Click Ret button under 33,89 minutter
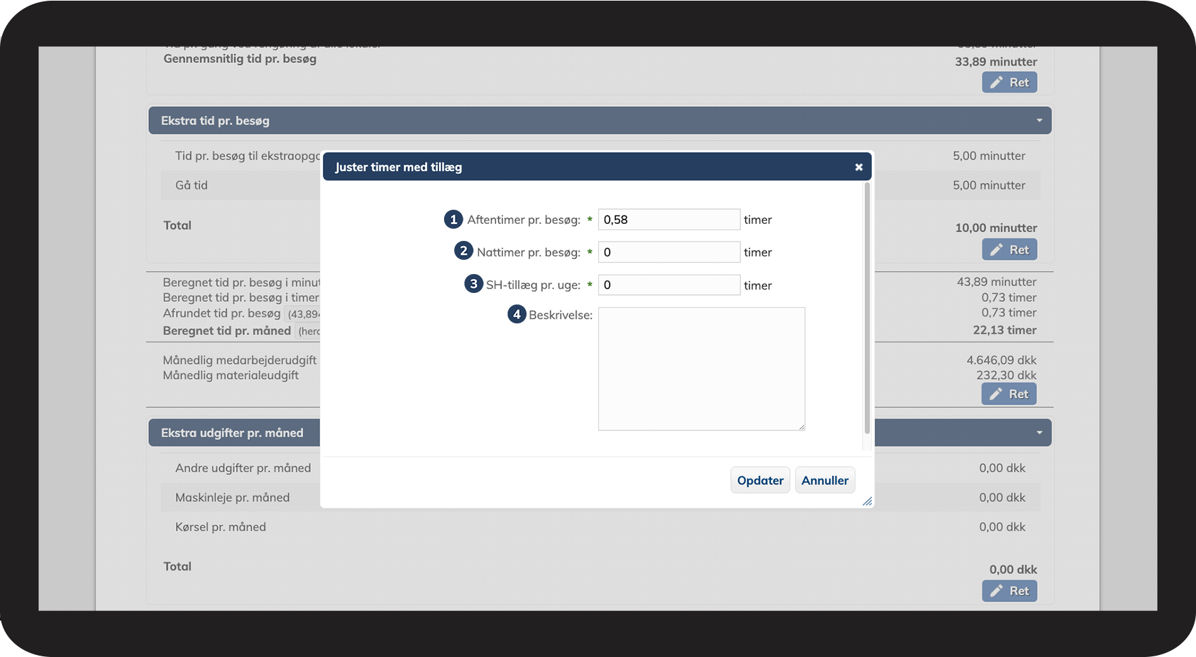Screen dimensions: 1196x657 pyautogui.click(x=1009, y=83)
